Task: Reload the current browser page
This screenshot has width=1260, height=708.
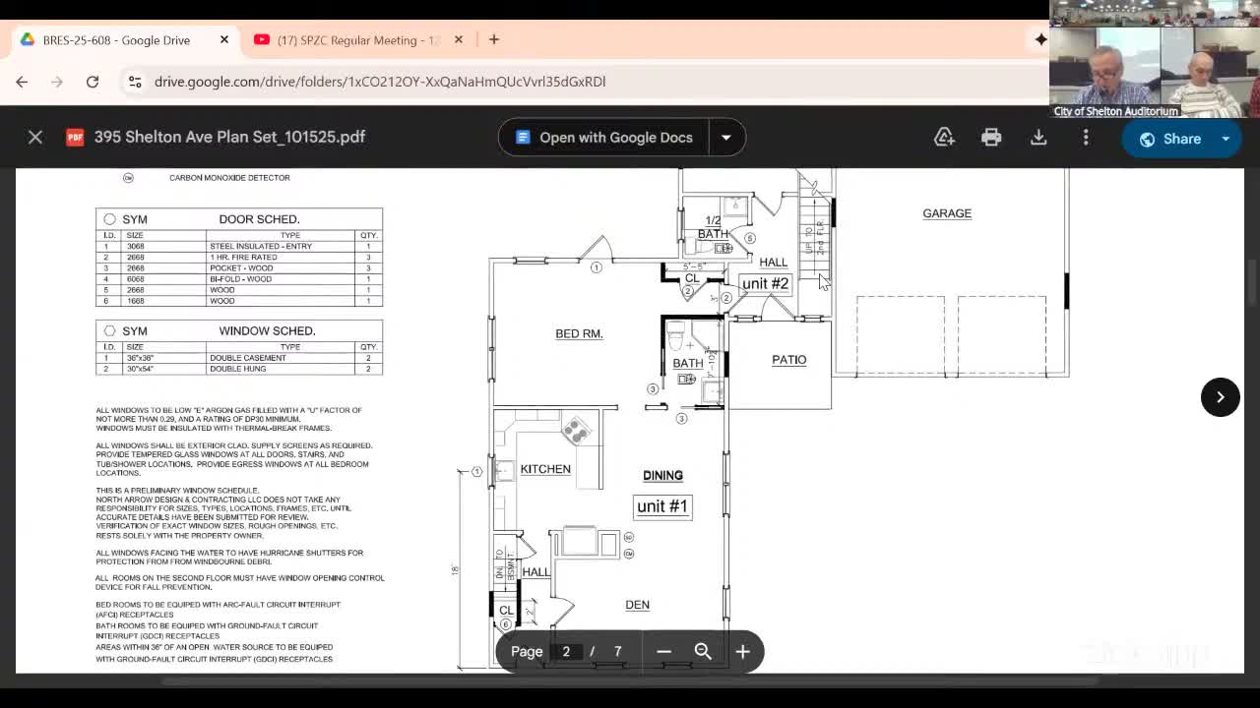Action: point(93,82)
